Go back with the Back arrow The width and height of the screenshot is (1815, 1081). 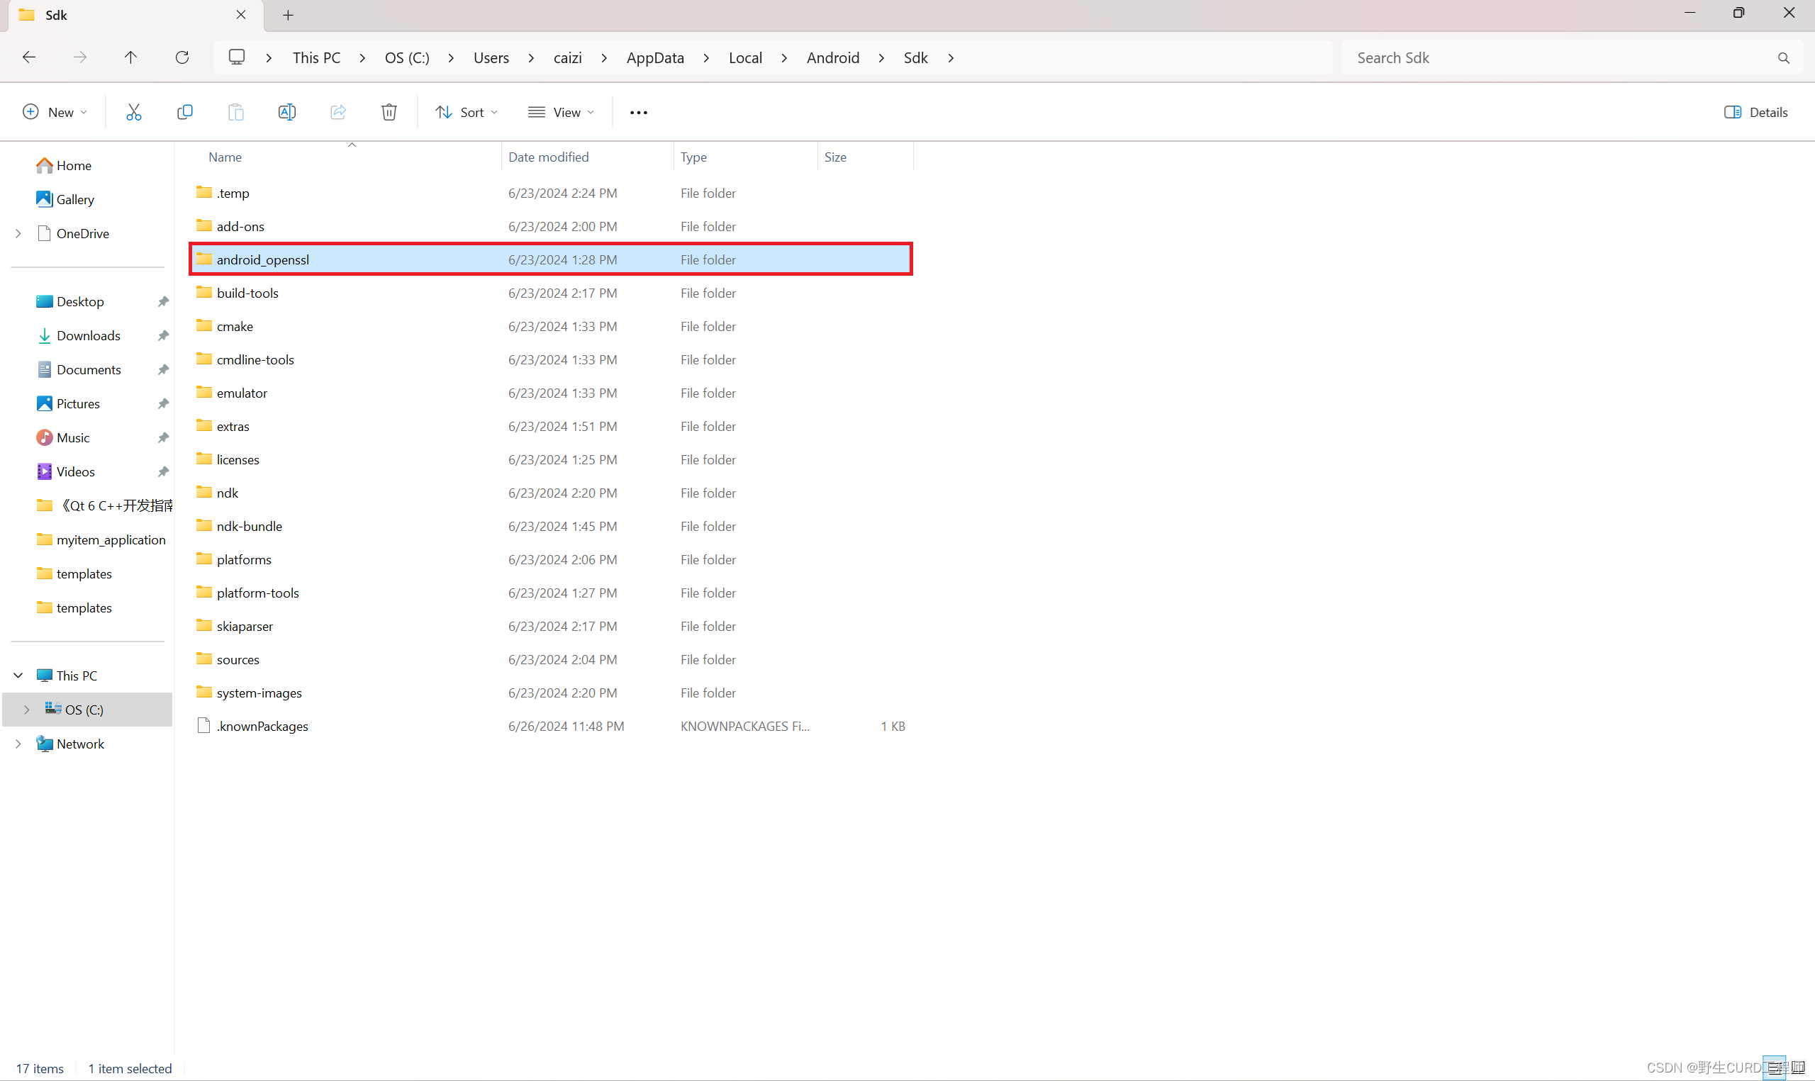tap(29, 57)
